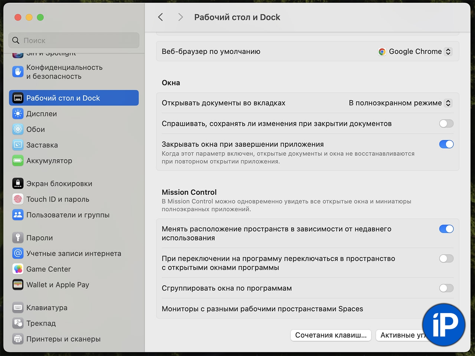Click the Пароли key icon

pyautogui.click(x=18, y=238)
